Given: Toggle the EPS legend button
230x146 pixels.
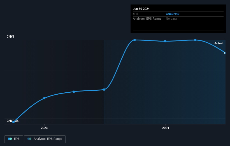Looking at the screenshot, I should point(14,139).
